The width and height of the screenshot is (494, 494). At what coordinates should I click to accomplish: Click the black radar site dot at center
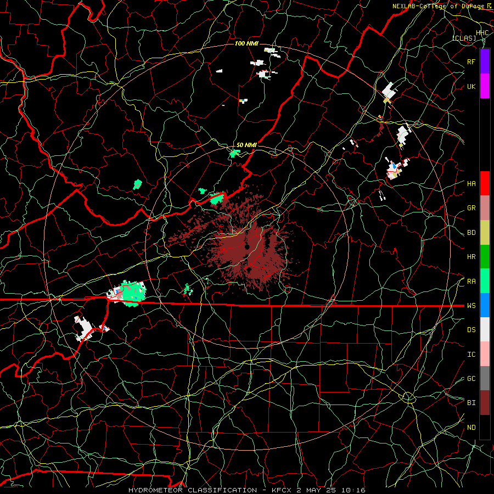pyautogui.click(x=247, y=246)
